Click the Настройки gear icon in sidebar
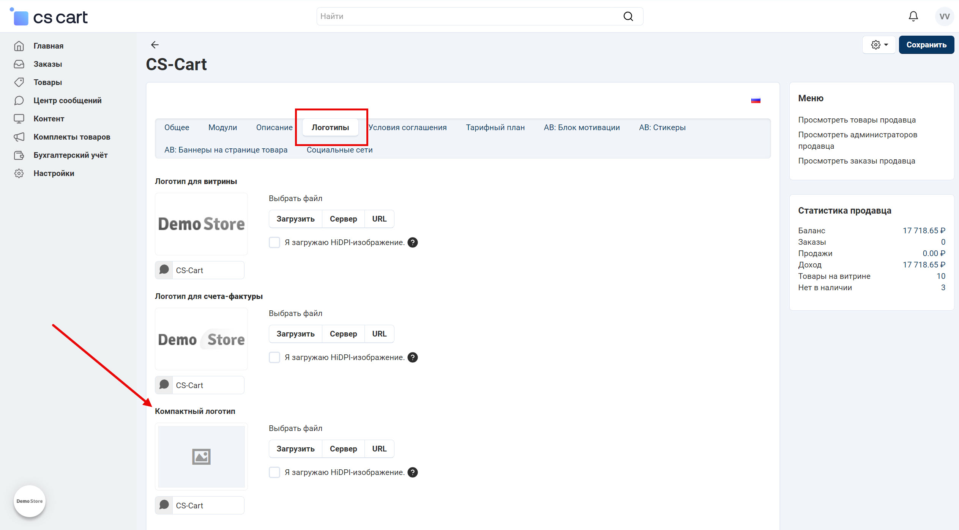Screen dimensions: 959x530 (x=19, y=173)
